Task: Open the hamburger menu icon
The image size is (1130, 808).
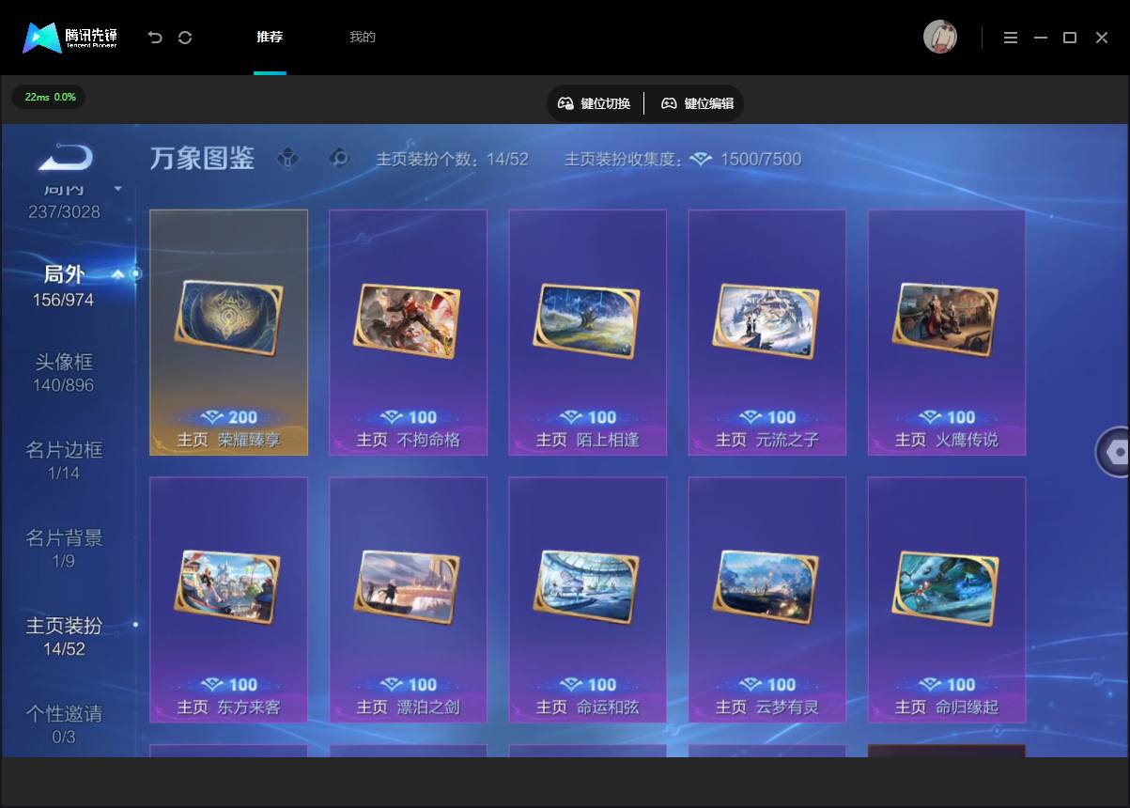Action: coord(1011,38)
